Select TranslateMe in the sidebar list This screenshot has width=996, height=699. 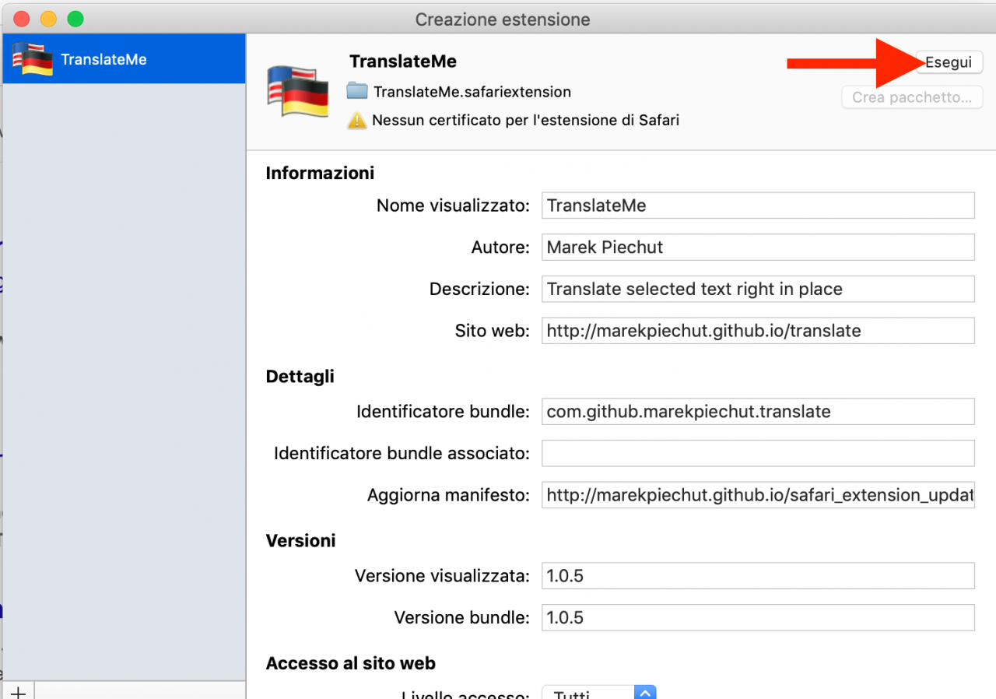[124, 59]
